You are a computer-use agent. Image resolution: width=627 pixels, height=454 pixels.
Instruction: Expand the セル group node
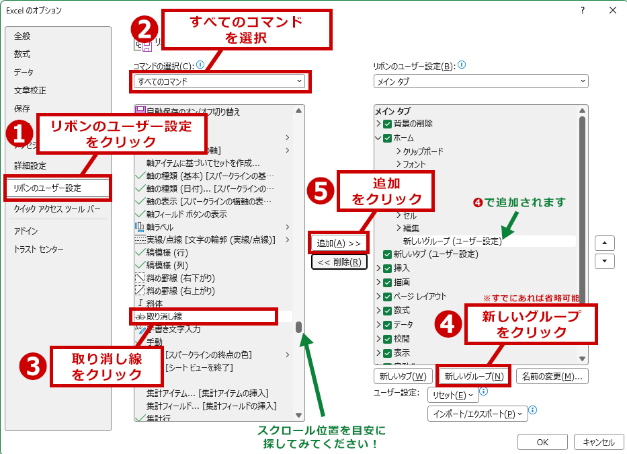click(399, 215)
